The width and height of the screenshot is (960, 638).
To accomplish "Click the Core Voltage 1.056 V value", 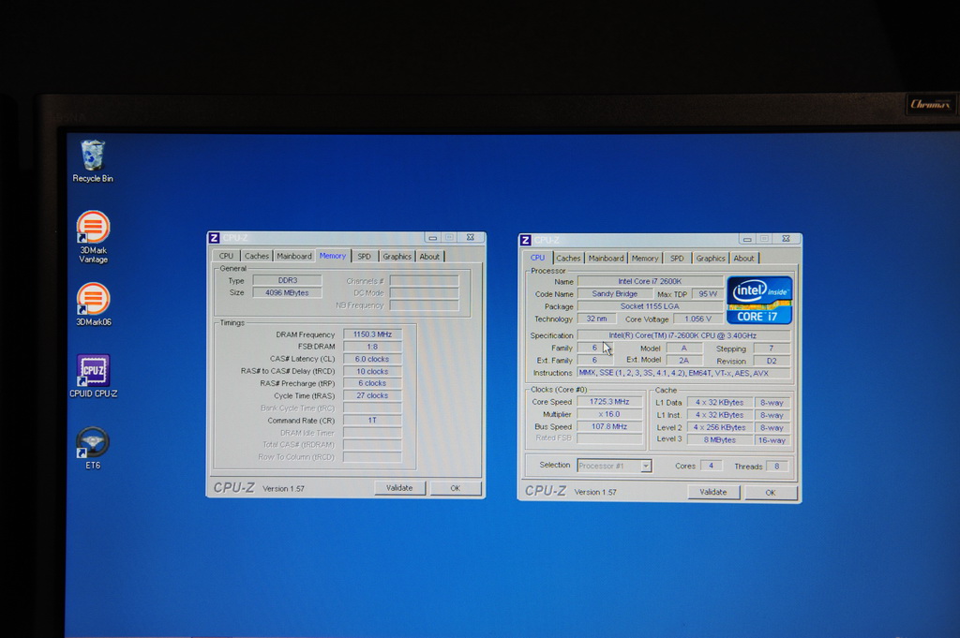I will coord(697,319).
